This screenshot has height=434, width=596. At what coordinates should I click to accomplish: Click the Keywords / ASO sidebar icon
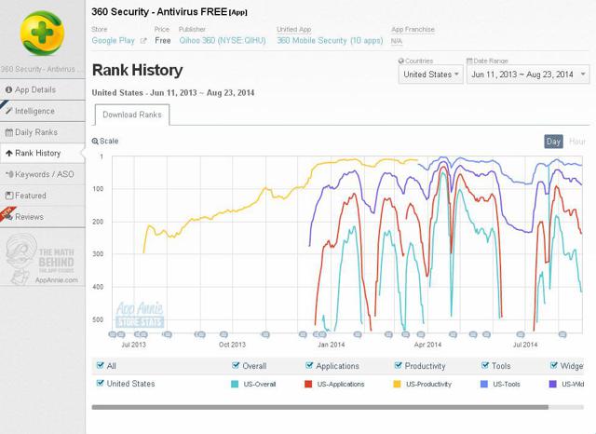tap(9, 174)
